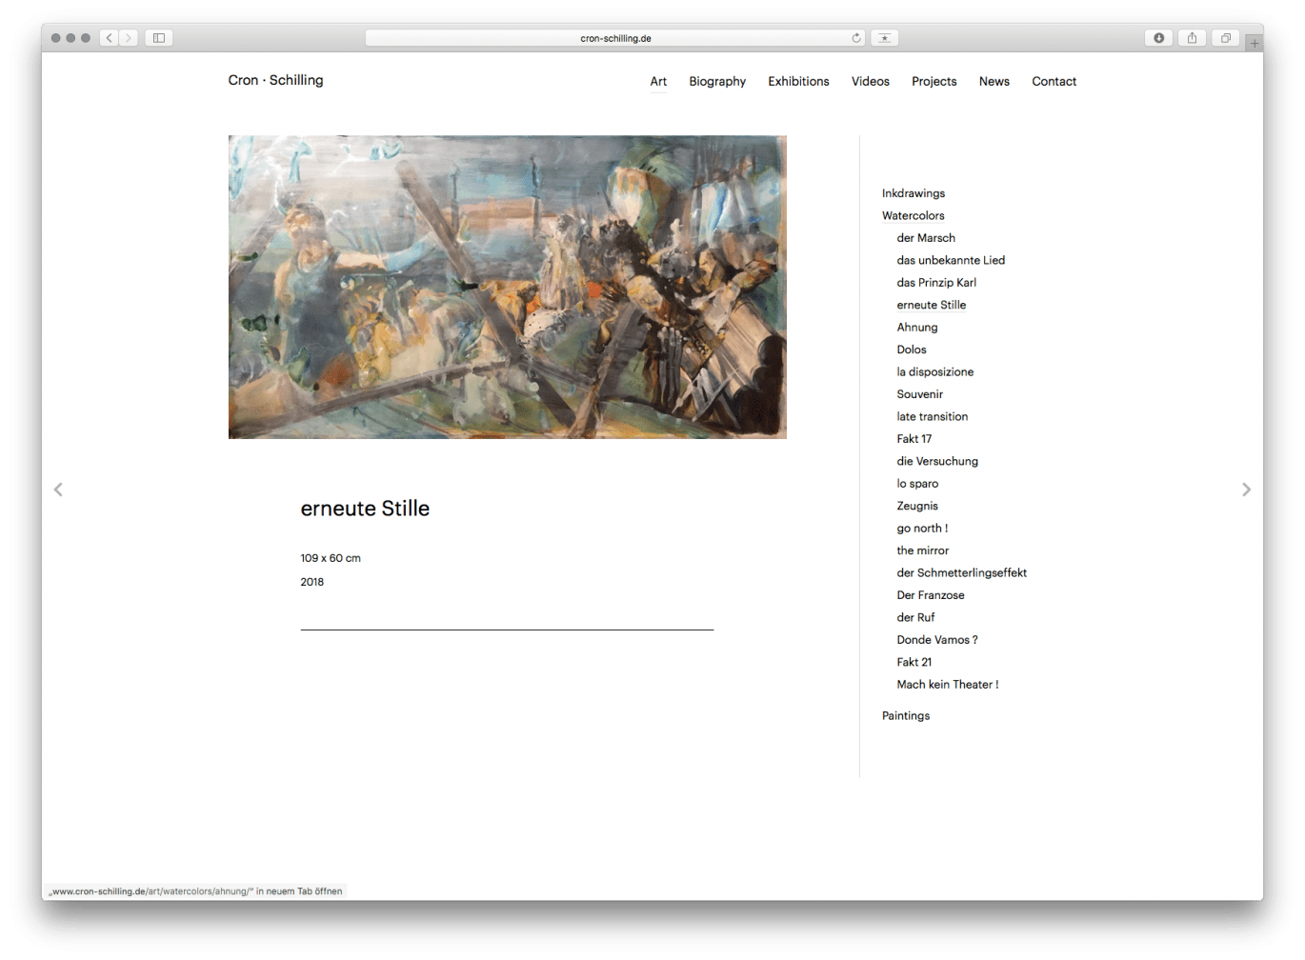Open lo sparo watercolor
The image size is (1305, 960).
(916, 484)
